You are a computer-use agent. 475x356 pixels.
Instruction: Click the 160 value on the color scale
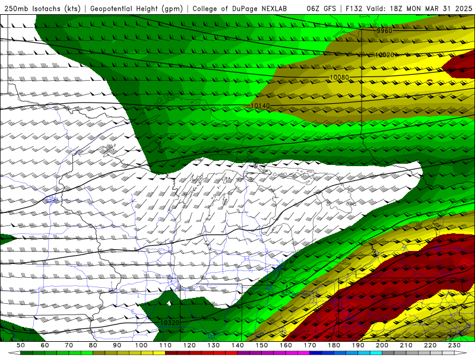pos(286,345)
